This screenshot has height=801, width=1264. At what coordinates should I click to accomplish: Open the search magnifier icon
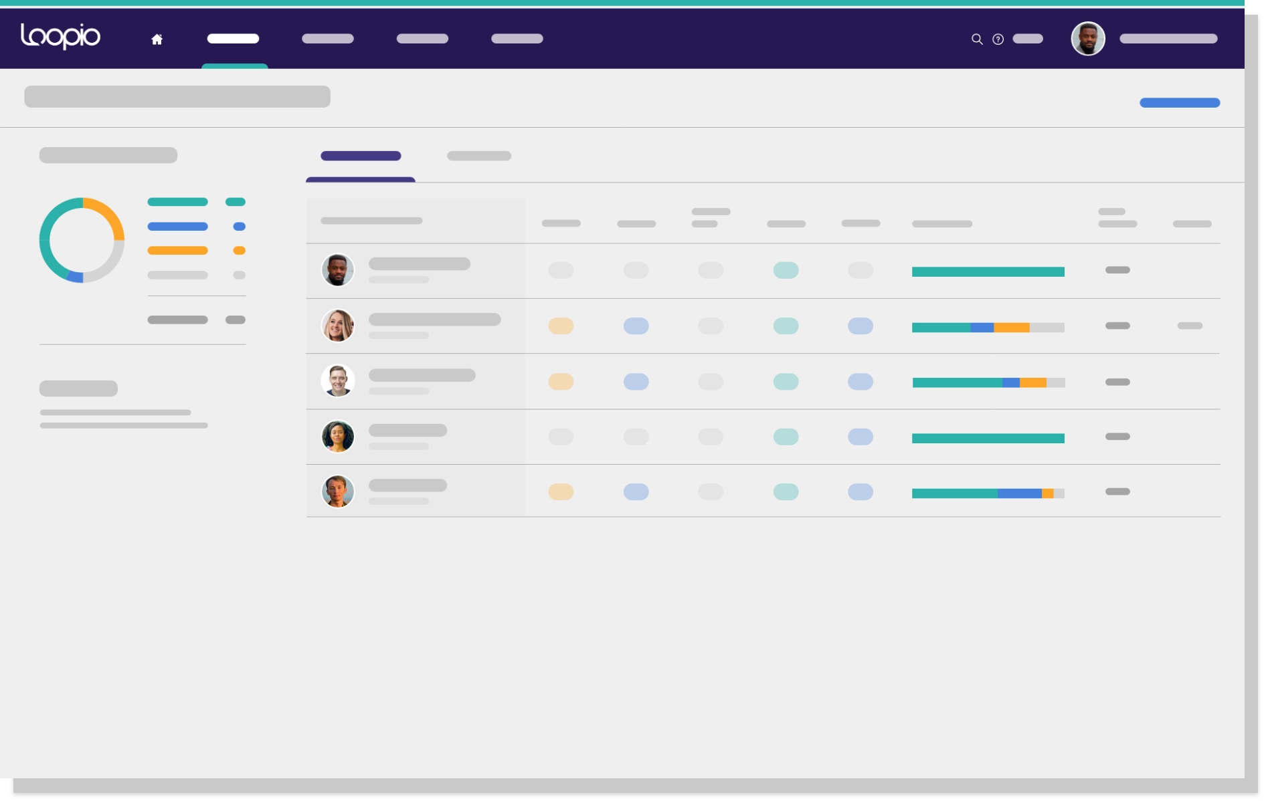[977, 39]
